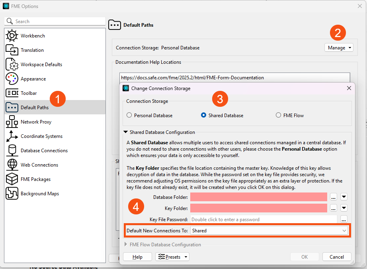Click the greyed-out OK button
This screenshot has height=269, width=367.
[x=305, y=257]
